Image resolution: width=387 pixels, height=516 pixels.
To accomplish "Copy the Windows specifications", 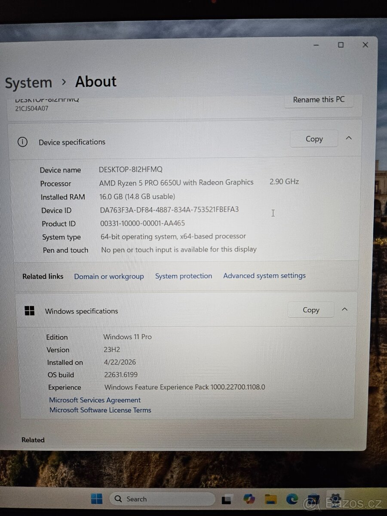I will (310, 310).
